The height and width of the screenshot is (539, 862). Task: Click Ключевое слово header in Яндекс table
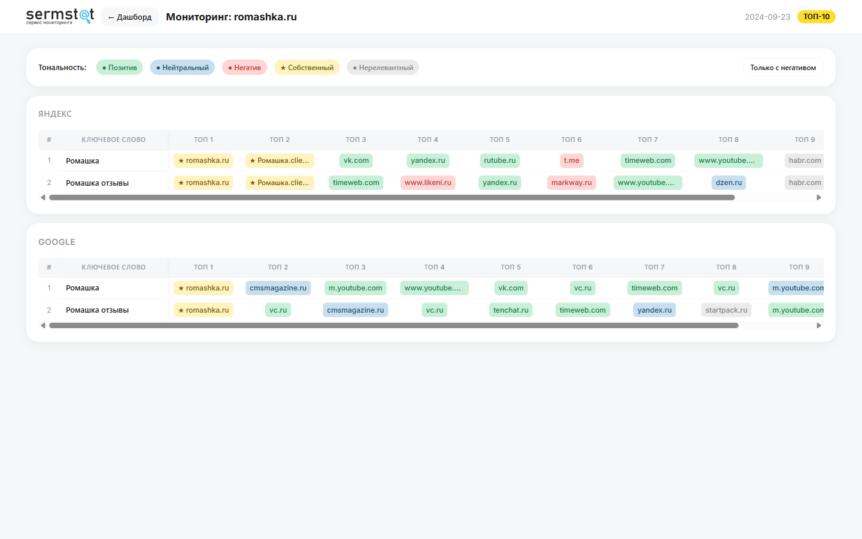[114, 140]
